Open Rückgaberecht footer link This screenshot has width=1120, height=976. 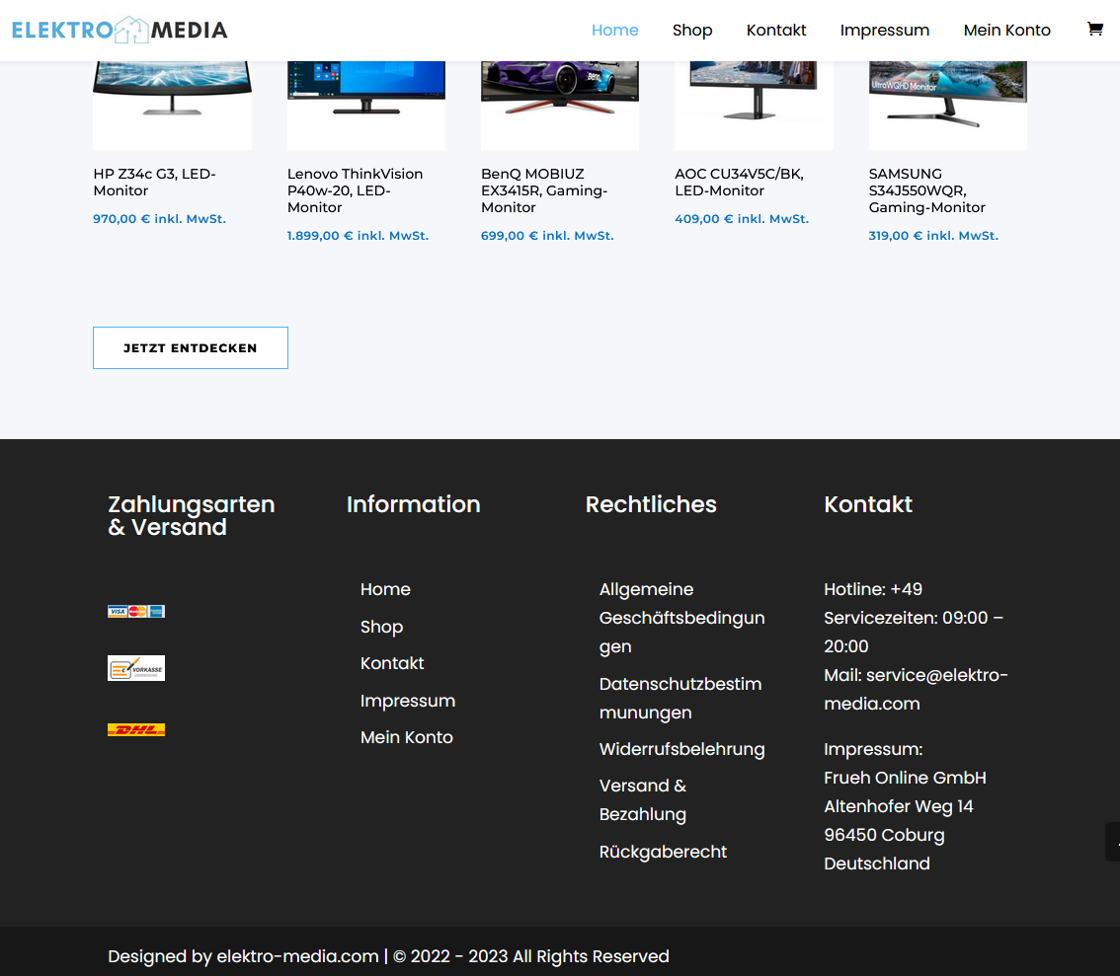coord(663,852)
